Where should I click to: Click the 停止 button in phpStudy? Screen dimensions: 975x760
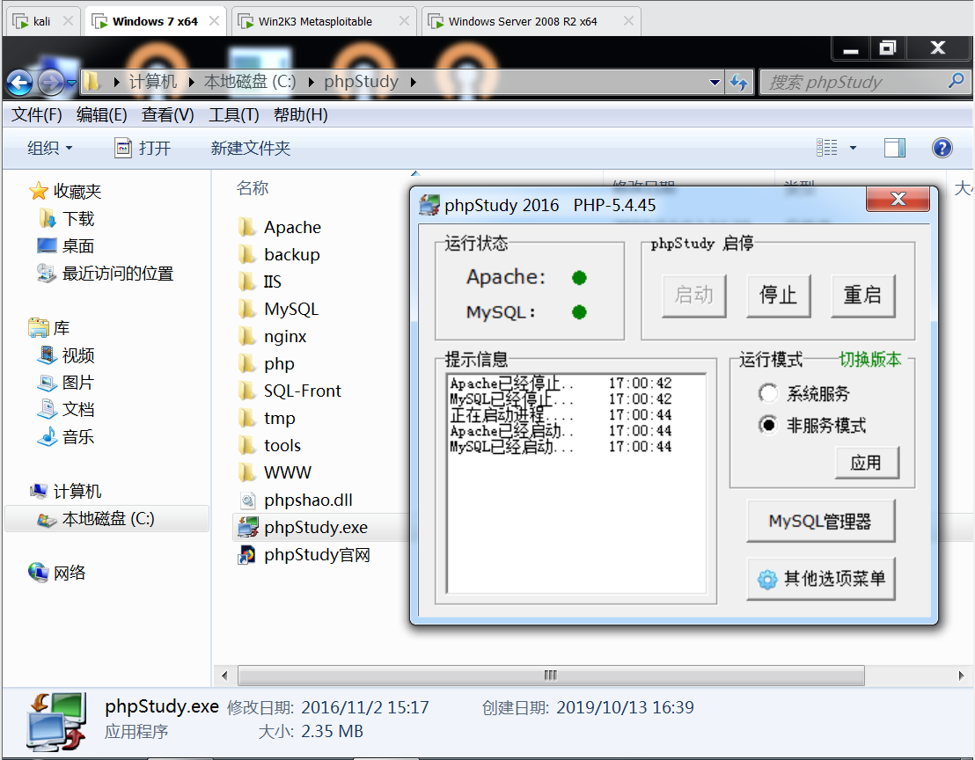tap(778, 296)
